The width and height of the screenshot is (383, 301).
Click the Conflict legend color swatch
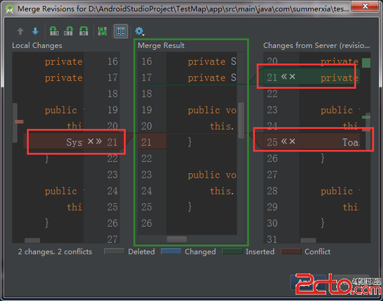pos(291,251)
